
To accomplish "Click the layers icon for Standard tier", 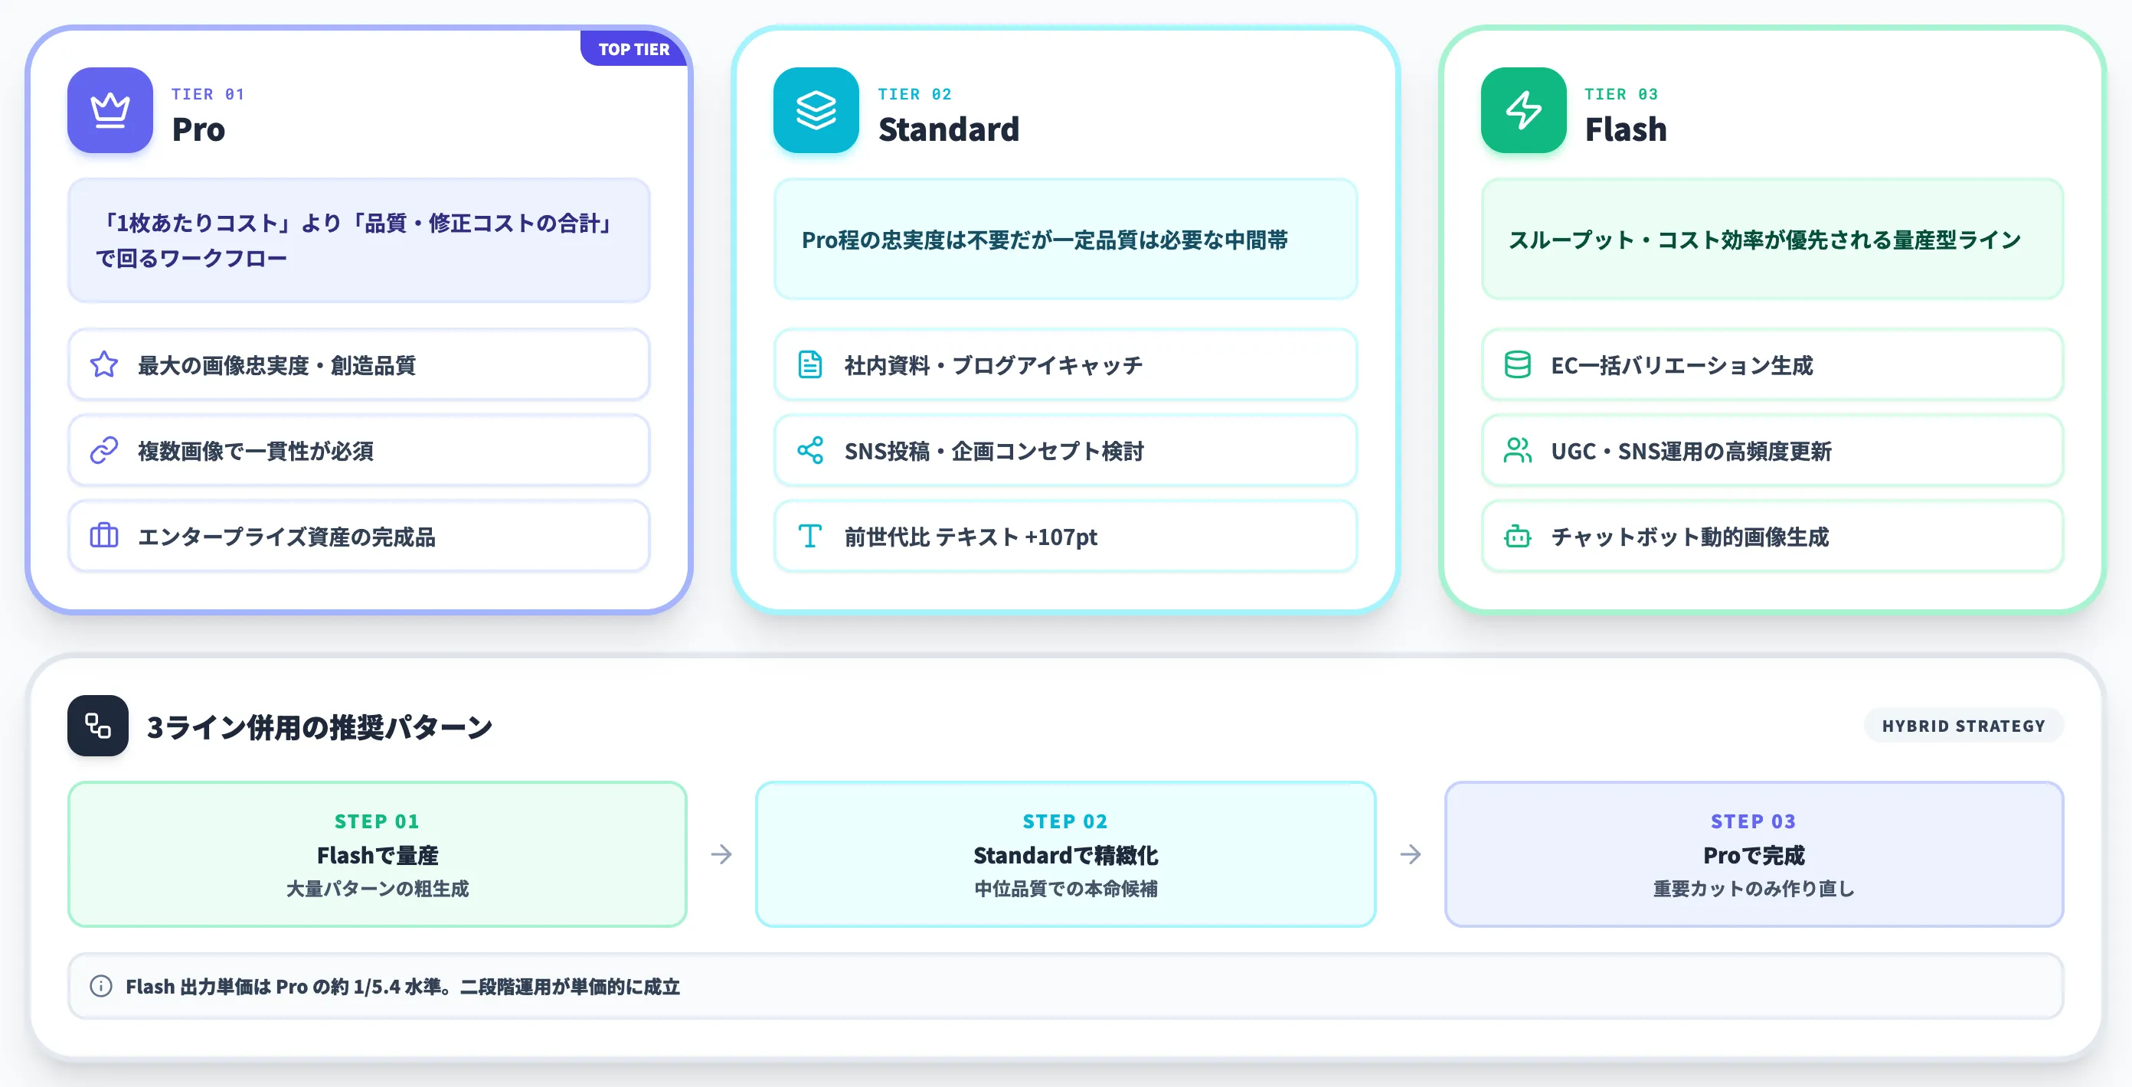I will (x=816, y=110).
